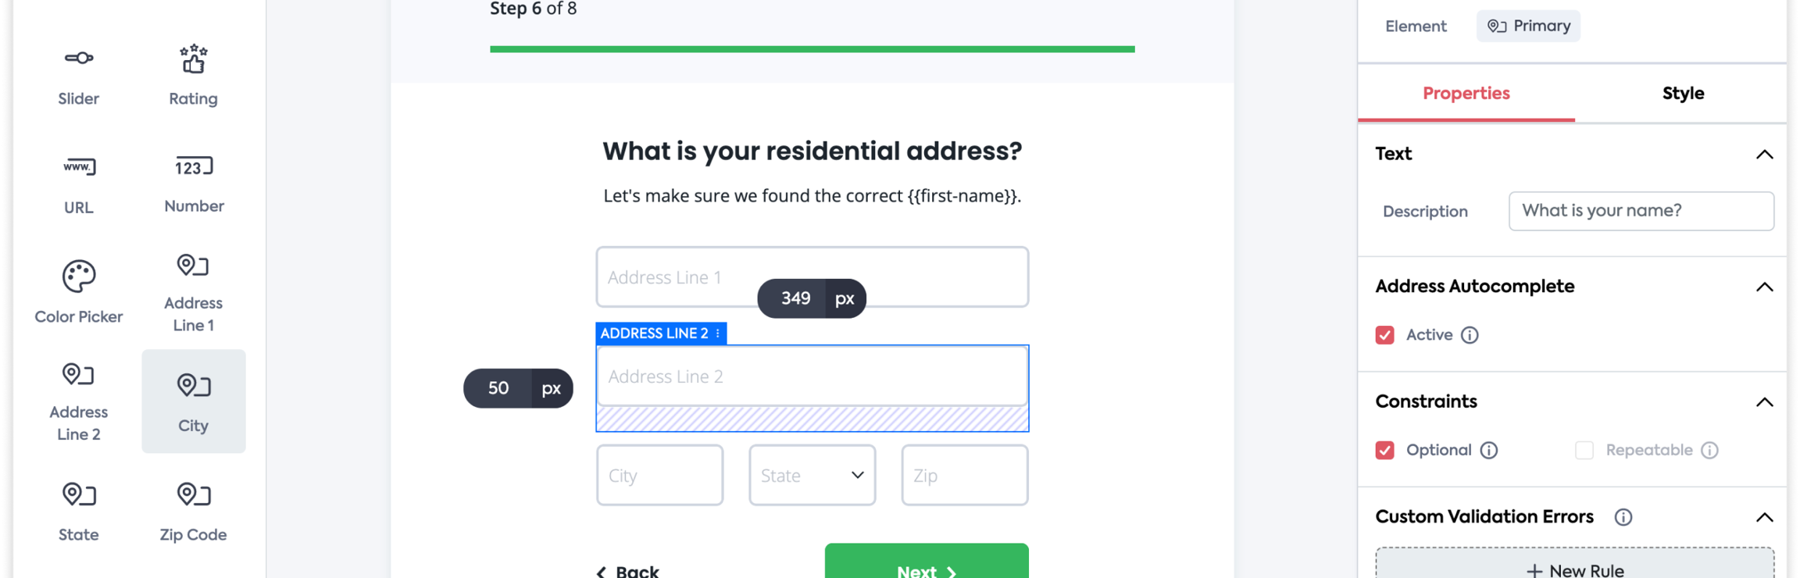
Task: Open the State dropdown in form
Action: click(x=812, y=475)
